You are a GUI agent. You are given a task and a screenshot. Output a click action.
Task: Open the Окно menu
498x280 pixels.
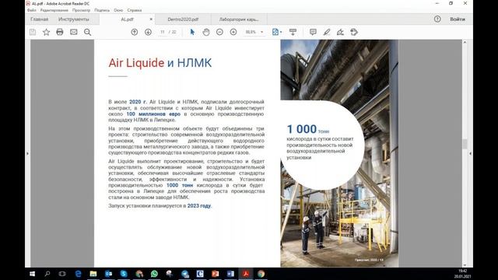118,10
